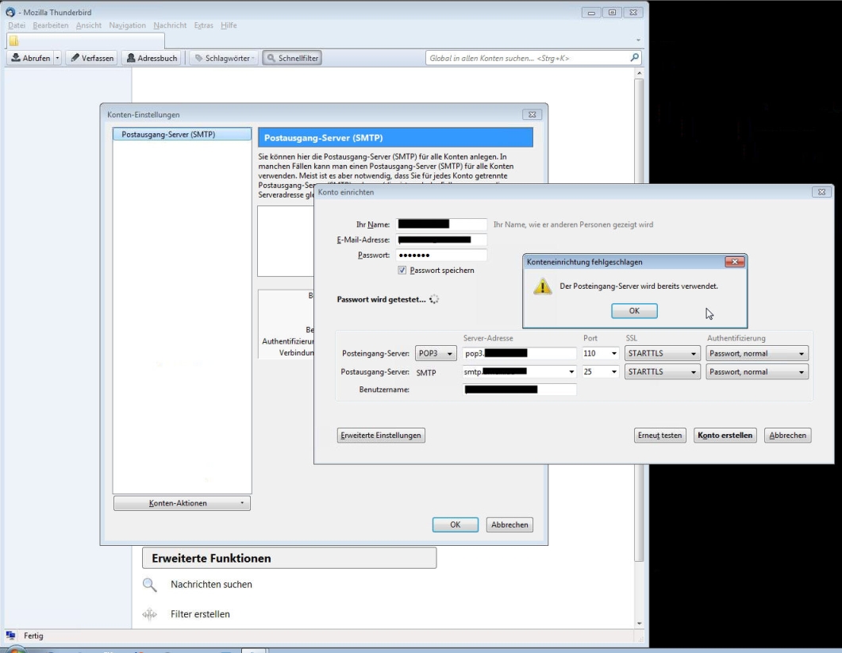Open the dropdown arrow beside Abrufen
Screen dimensions: 842x653
(57, 58)
